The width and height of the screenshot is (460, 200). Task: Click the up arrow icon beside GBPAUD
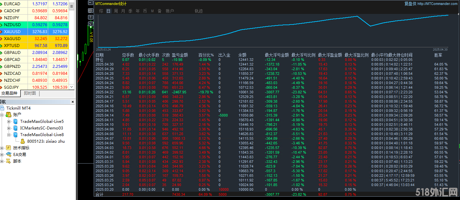(x=1, y=53)
